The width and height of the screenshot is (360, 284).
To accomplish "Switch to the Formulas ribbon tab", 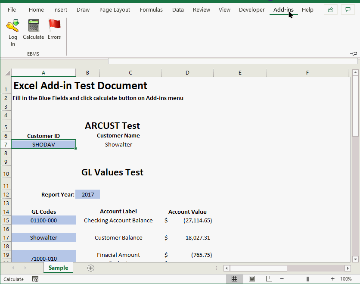I will [x=151, y=9].
